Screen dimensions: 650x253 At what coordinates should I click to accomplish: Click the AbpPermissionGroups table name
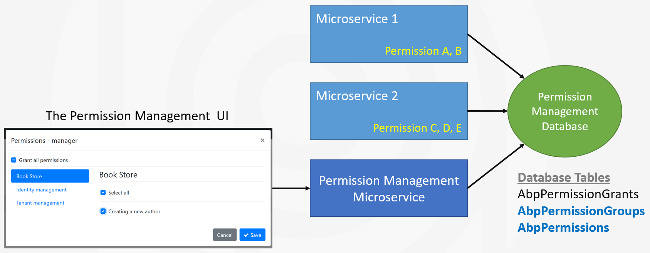tap(581, 211)
